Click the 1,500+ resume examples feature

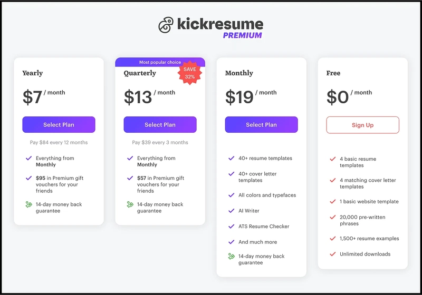point(369,239)
